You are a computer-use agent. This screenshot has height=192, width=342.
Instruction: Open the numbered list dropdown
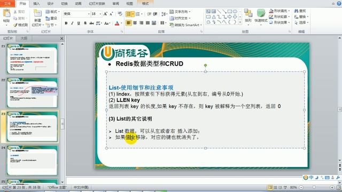coord(142,14)
